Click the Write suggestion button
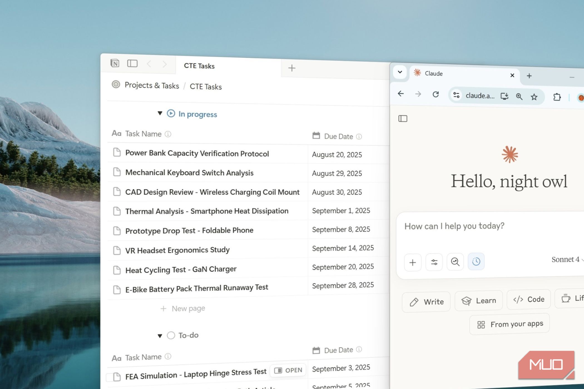The width and height of the screenshot is (584, 389). [426, 302]
